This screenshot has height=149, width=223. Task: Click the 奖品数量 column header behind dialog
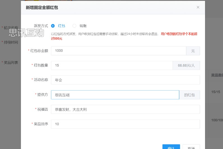click(217, 75)
